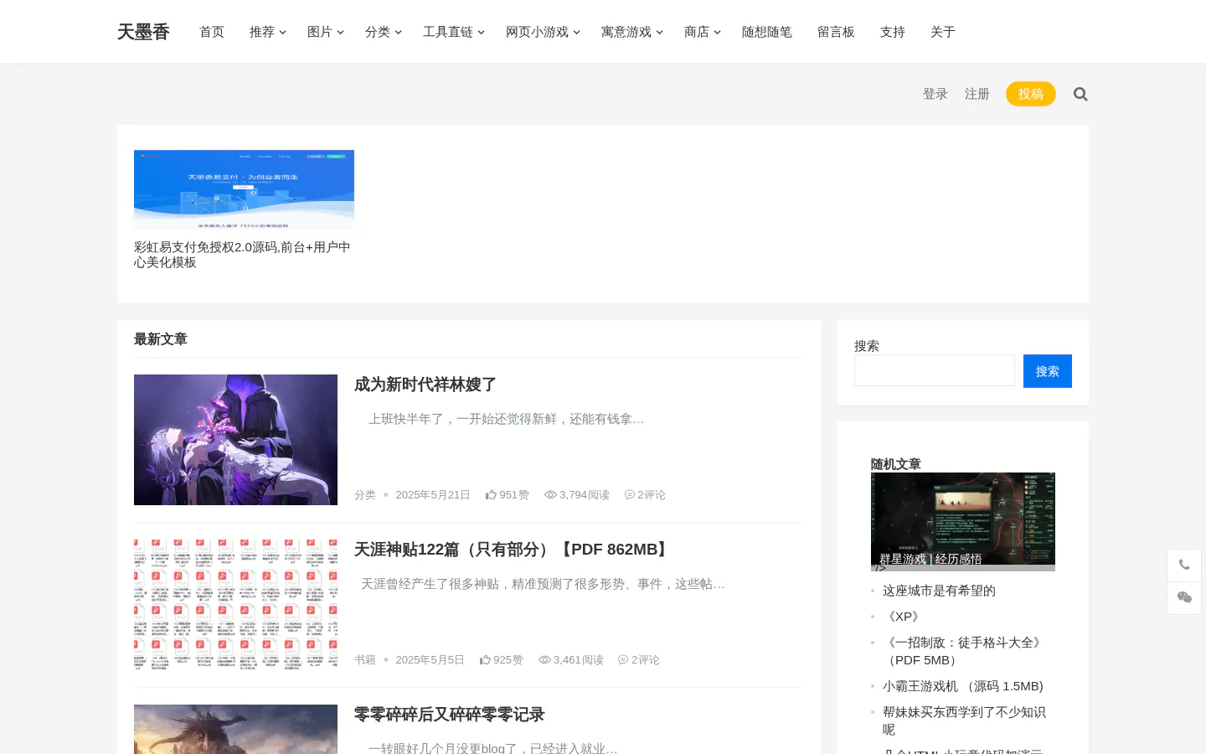Image resolution: width=1206 pixels, height=754 pixels.
Task: Open the 群星游戏 random article thumbnail
Action: (963, 522)
